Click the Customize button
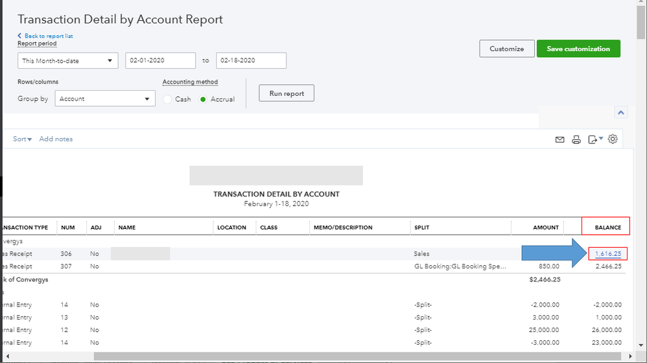This screenshot has height=363, width=647. click(507, 49)
